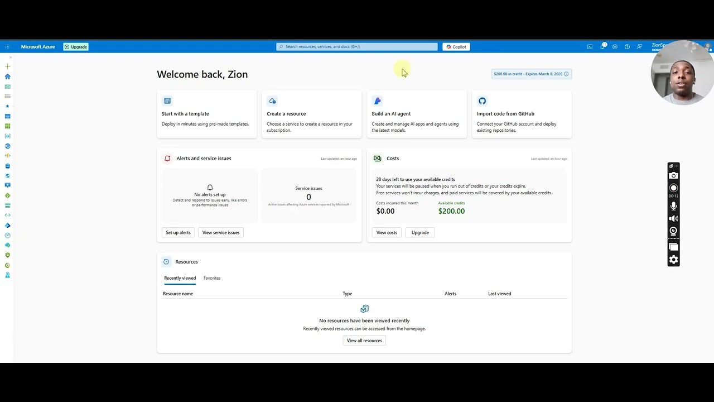Screen dimensions: 714x402
Task: Open Virtual machines monitor icon in sidebar
Action: point(7,185)
